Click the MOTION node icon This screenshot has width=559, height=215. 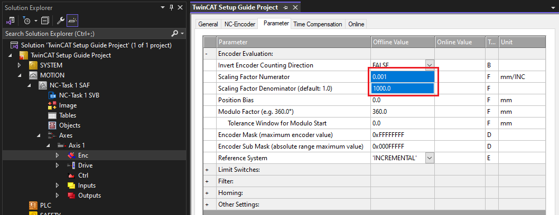click(33, 75)
